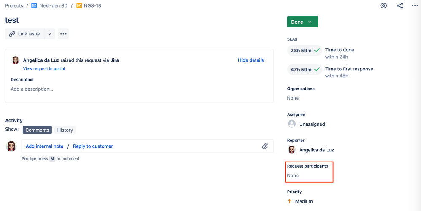
Task: Open the top-right more actions menu
Action: click(415, 5)
